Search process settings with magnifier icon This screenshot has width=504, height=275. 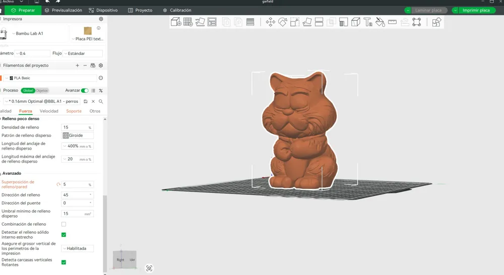point(101,102)
